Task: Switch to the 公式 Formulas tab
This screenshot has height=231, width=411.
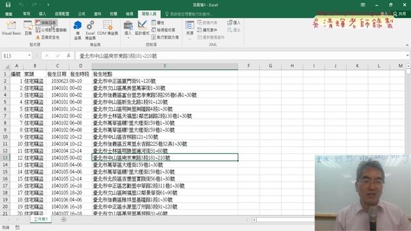Action: tap(82, 14)
